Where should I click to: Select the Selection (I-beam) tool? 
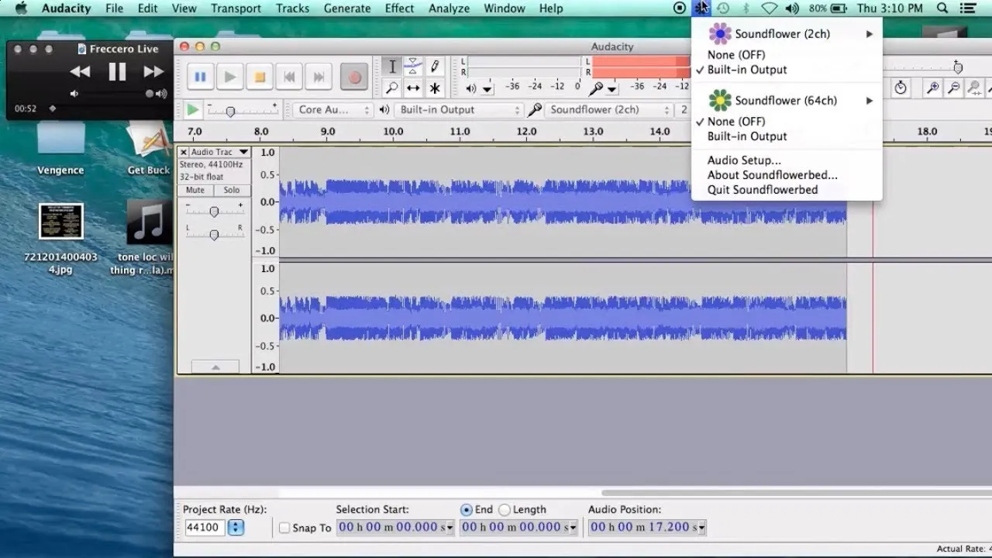pyautogui.click(x=392, y=67)
